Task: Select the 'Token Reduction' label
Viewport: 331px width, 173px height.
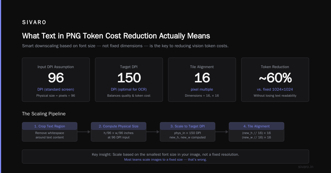Action: [x=275, y=67]
